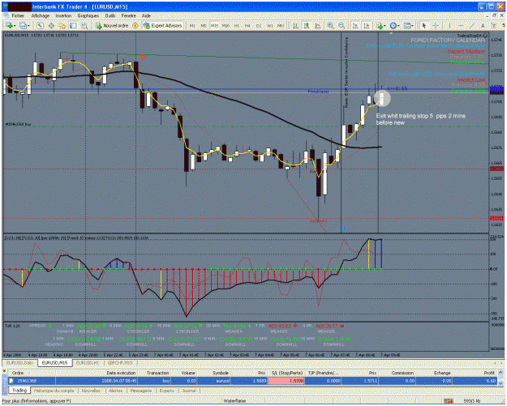Viewport: 507px width, 406px height.
Task: Open the Alertes terminal tab
Action: pyautogui.click(x=116, y=391)
